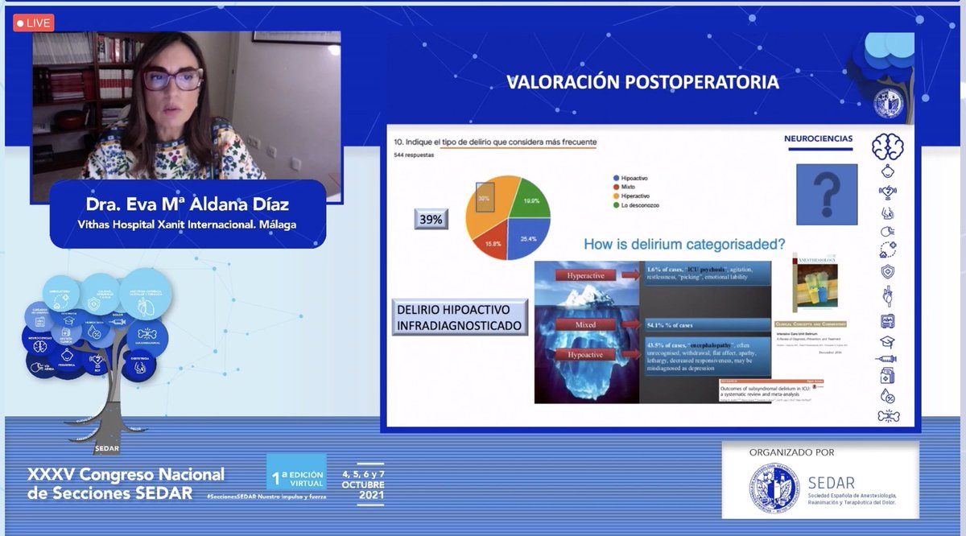Click the #SeccionesSEDAR hashtag

click(x=266, y=497)
